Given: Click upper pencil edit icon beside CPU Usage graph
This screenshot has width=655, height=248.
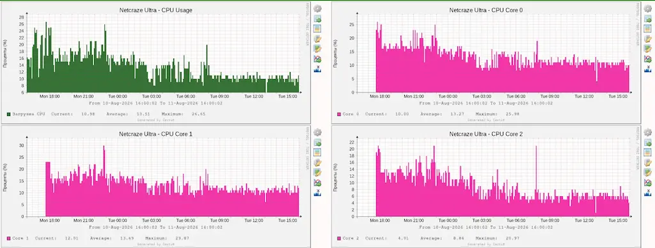Looking at the screenshot, I should [317, 39].
